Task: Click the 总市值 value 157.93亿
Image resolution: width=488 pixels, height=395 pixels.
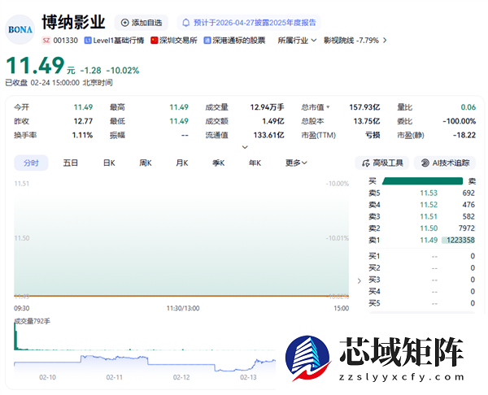Action: pos(364,107)
